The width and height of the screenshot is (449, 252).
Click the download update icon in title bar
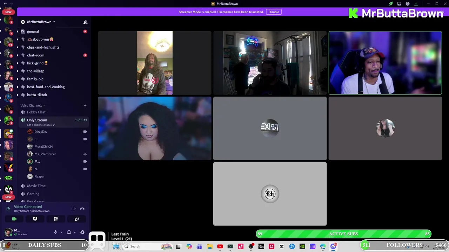point(416,4)
